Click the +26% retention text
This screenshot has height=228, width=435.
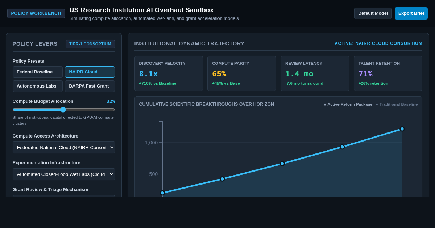[373, 83]
